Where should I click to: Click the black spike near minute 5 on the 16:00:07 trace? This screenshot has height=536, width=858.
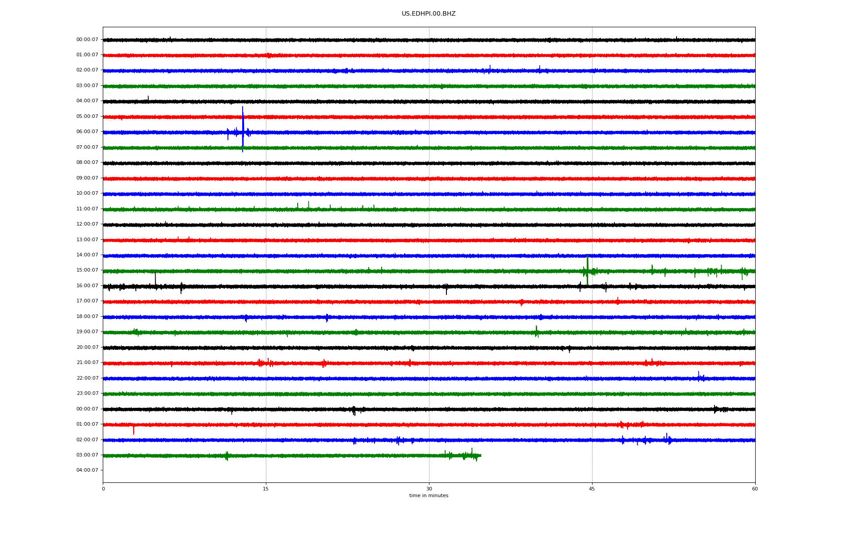pyautogui.click(x=155, y=279)
